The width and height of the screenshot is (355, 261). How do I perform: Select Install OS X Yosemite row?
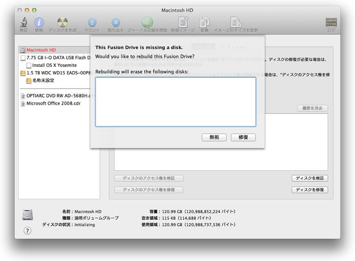pyautogui.click(x=54, y=66)
